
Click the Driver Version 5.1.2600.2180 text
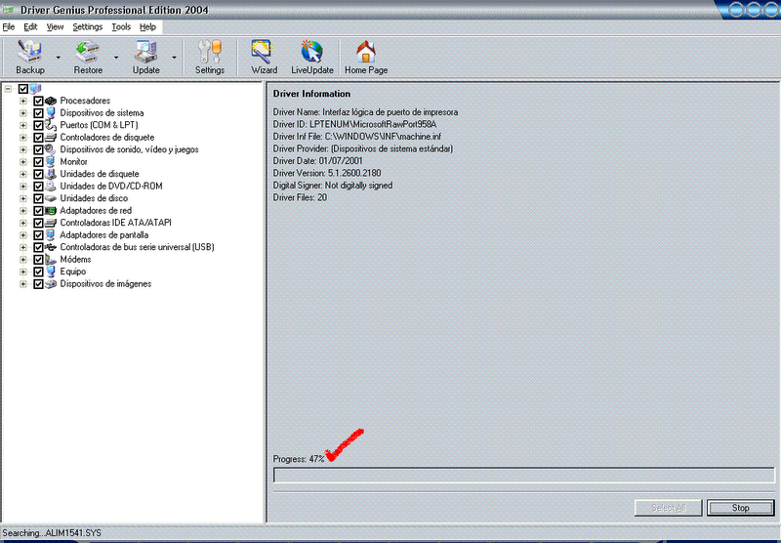point(327,173)
